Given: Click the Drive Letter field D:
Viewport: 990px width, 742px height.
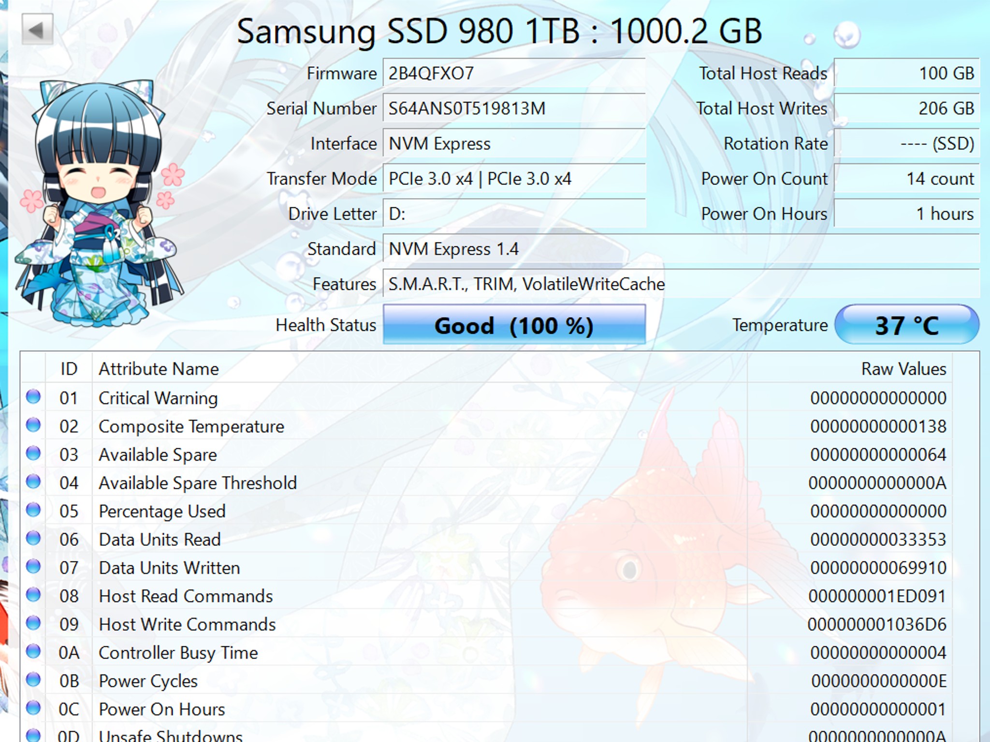Looking at the screenshot, I should coord(514,214).
